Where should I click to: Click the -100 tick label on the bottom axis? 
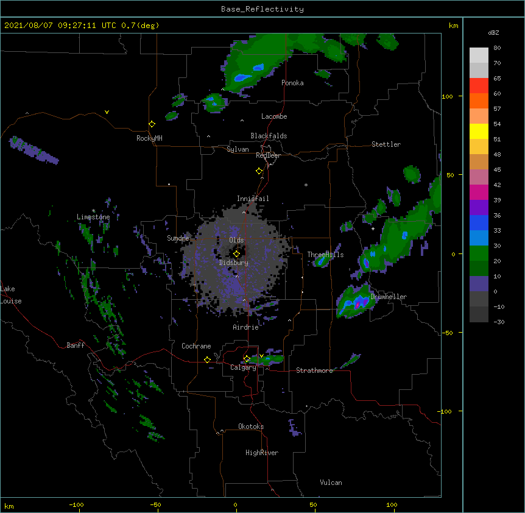(x=76, y=505)
